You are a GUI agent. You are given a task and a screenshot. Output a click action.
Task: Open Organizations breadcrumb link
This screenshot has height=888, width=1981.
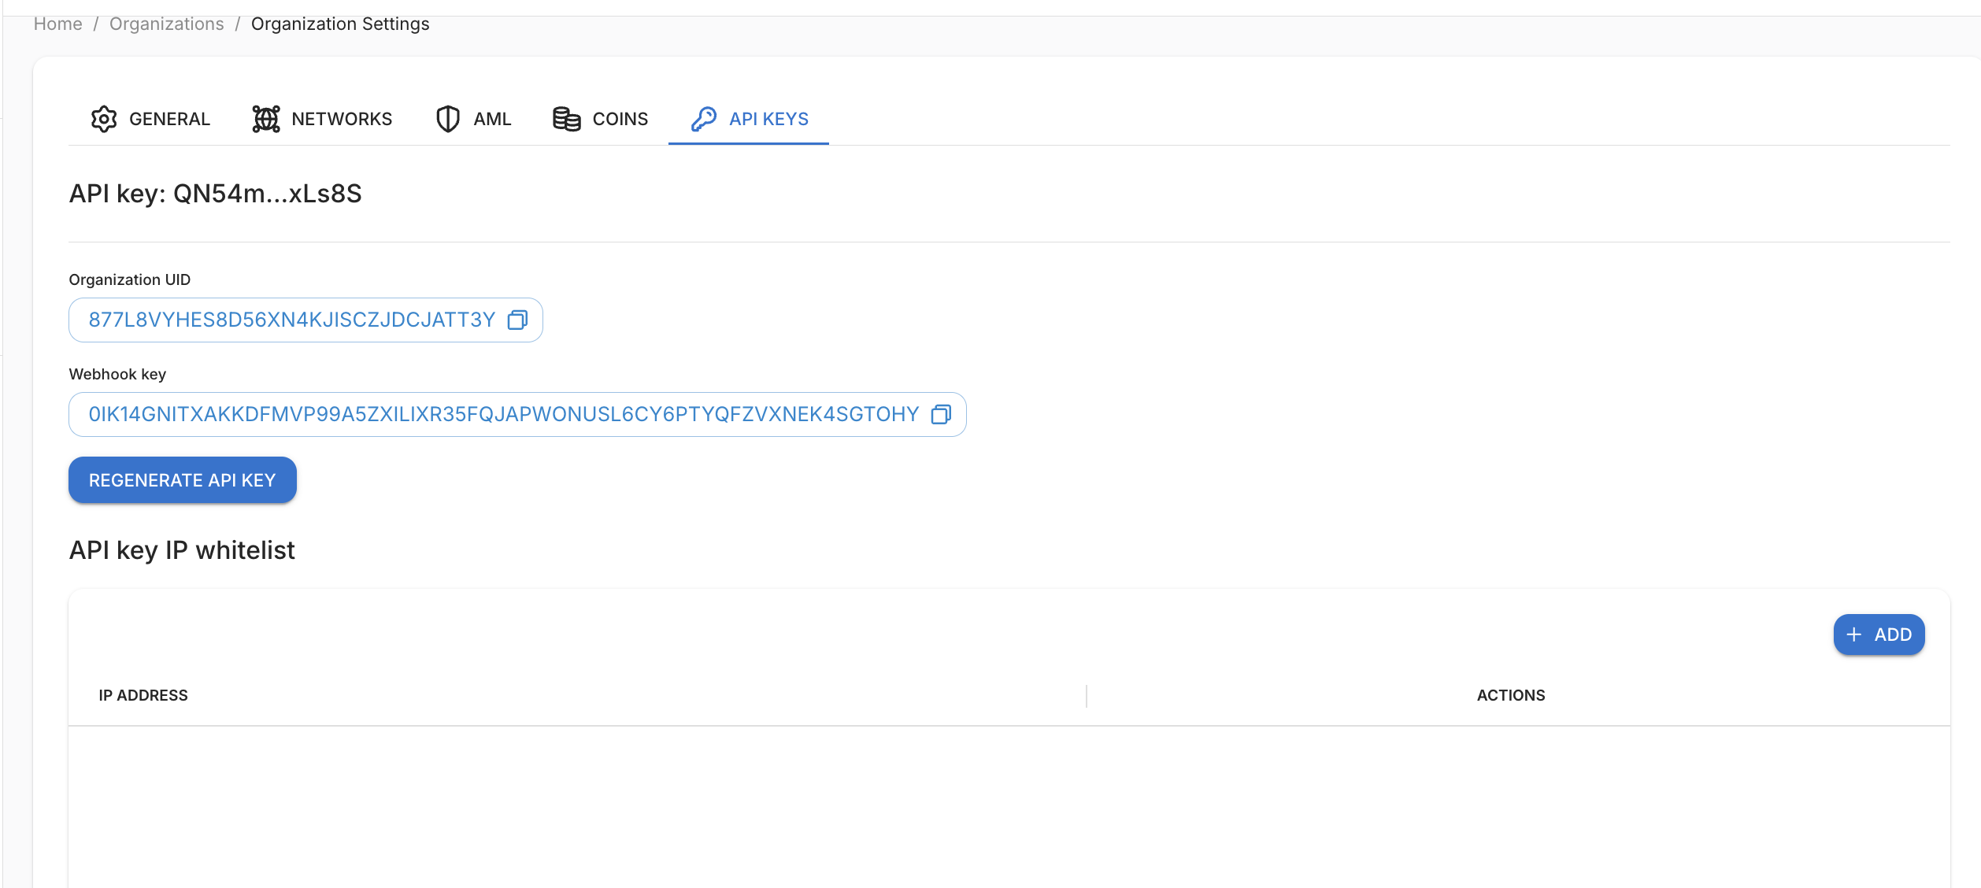coord(167,24)
